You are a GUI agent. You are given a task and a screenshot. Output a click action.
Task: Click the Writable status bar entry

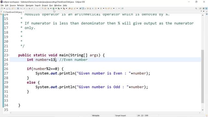96,116
